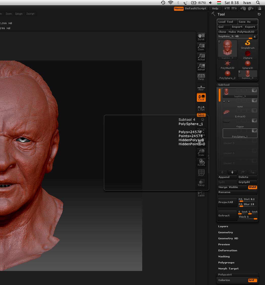265x285 pixels.
Task: Click the Load Tool button
Action: 227,22
